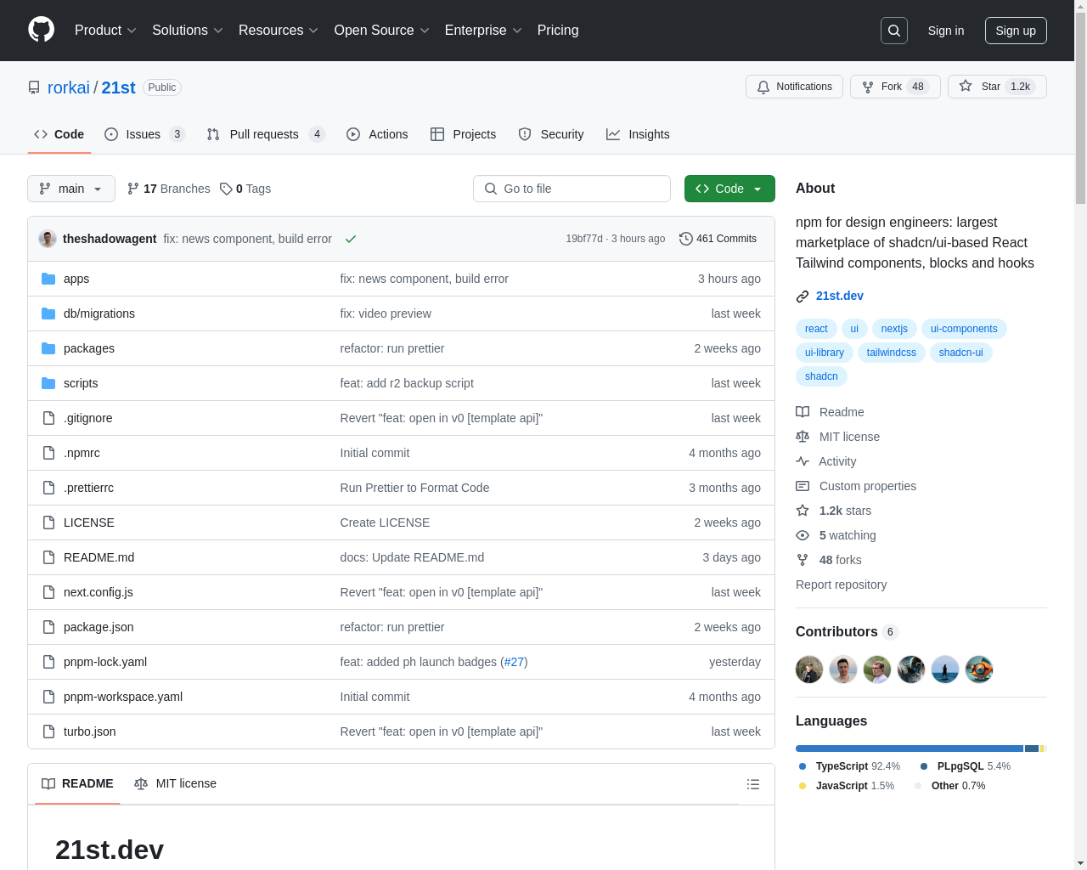The height and width of the screenshot is (870, 1087).
Task: Open the main branch selector dropdown
Action: 71,189
